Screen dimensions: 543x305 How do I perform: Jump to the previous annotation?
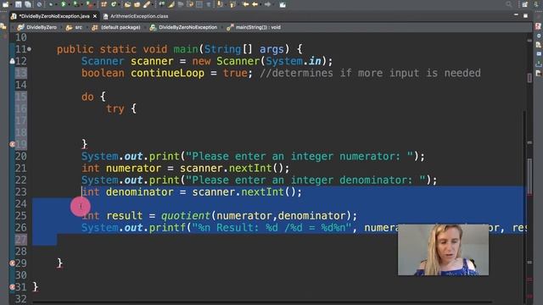pos(232,4)
